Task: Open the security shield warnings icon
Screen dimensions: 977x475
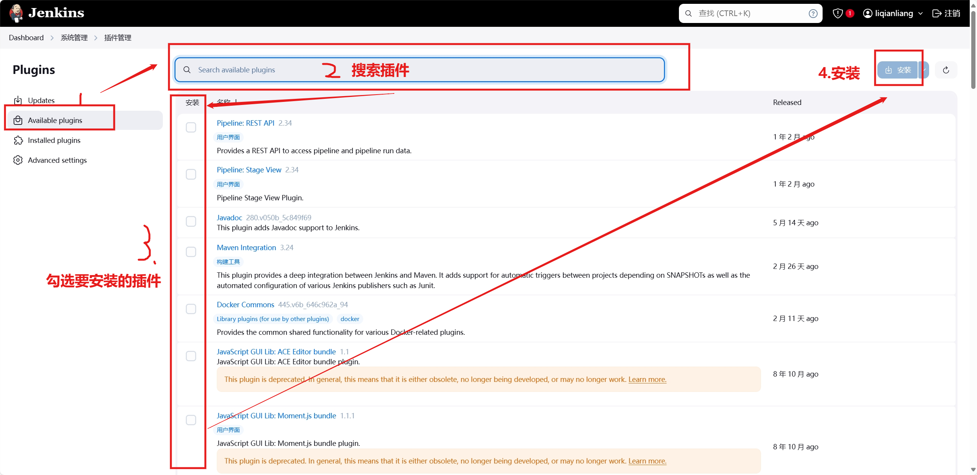Action: click(x=838, y=14)
